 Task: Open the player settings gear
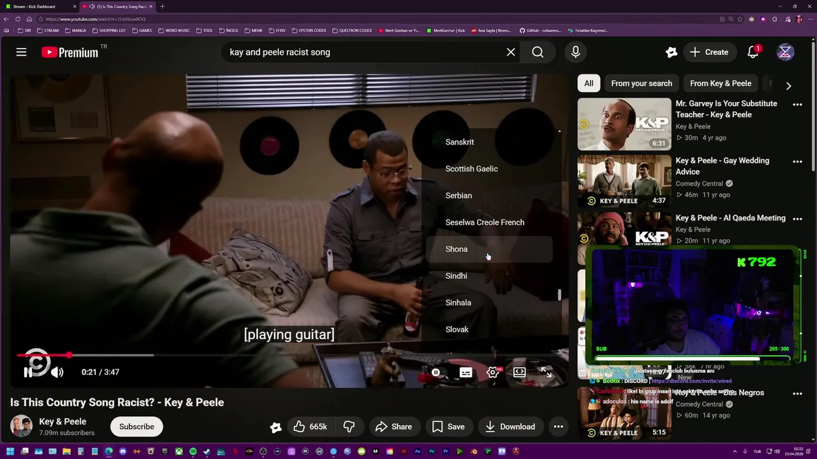pos(493,372)
